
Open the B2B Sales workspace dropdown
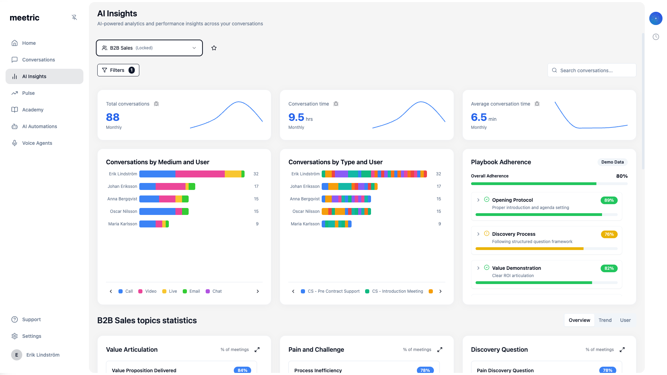[149, 48]
